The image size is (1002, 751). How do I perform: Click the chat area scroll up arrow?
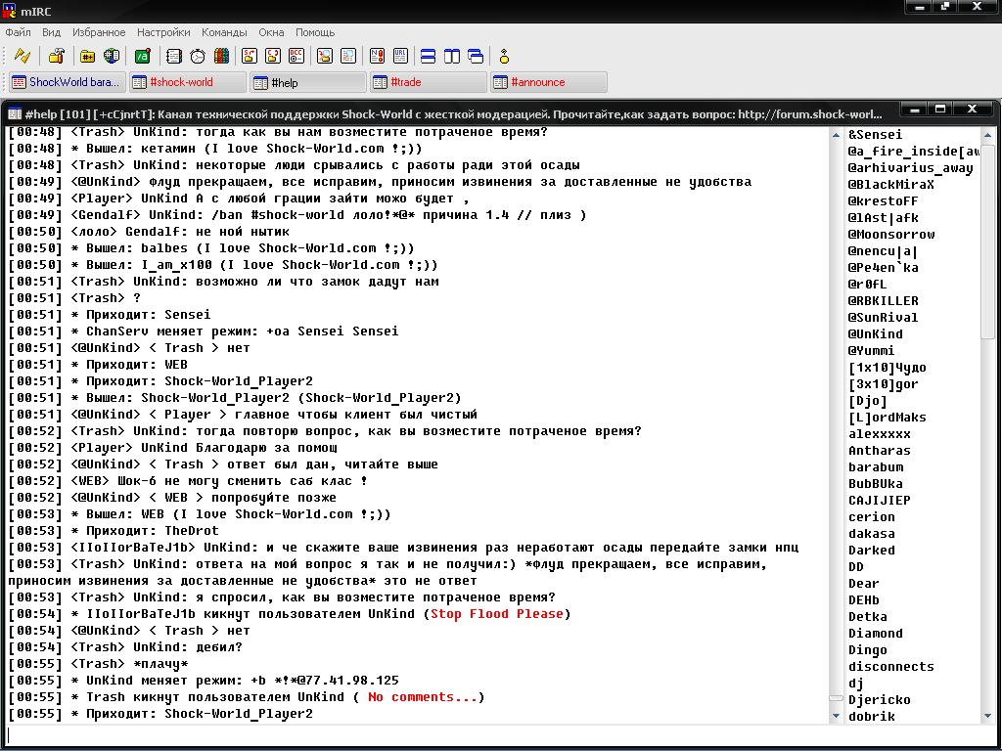[x=836, y=135]
